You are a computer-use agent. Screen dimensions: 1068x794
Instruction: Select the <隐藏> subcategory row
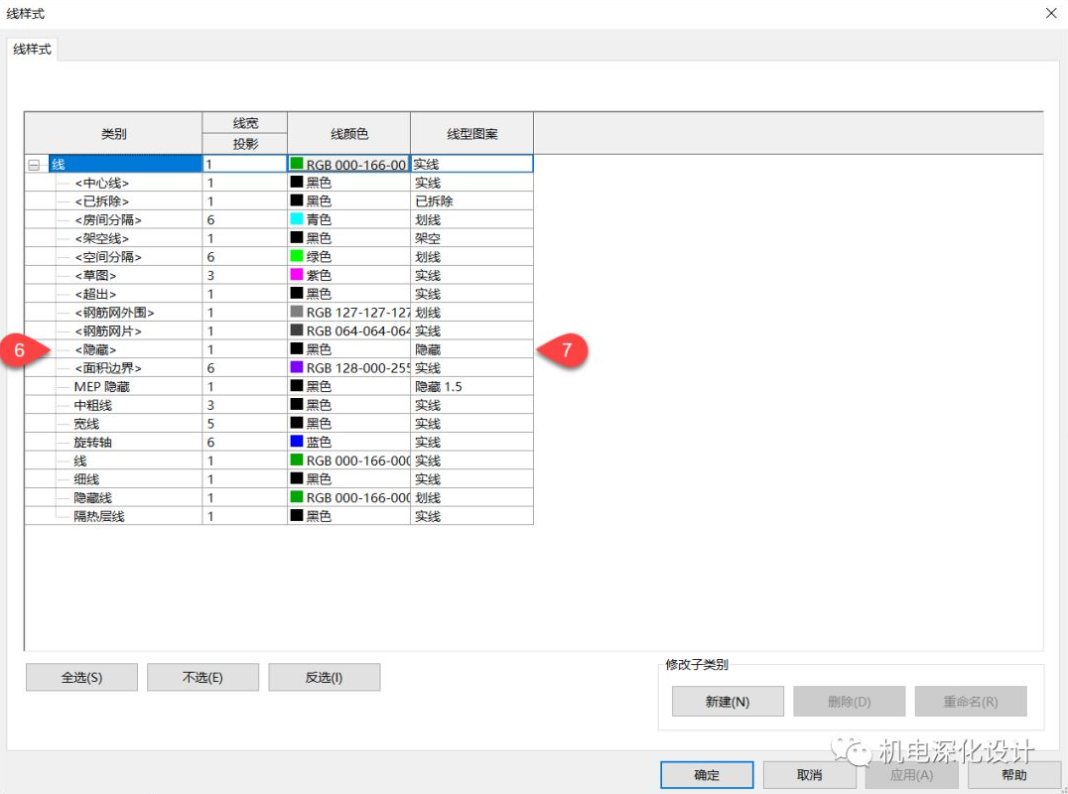coord(95,349)
